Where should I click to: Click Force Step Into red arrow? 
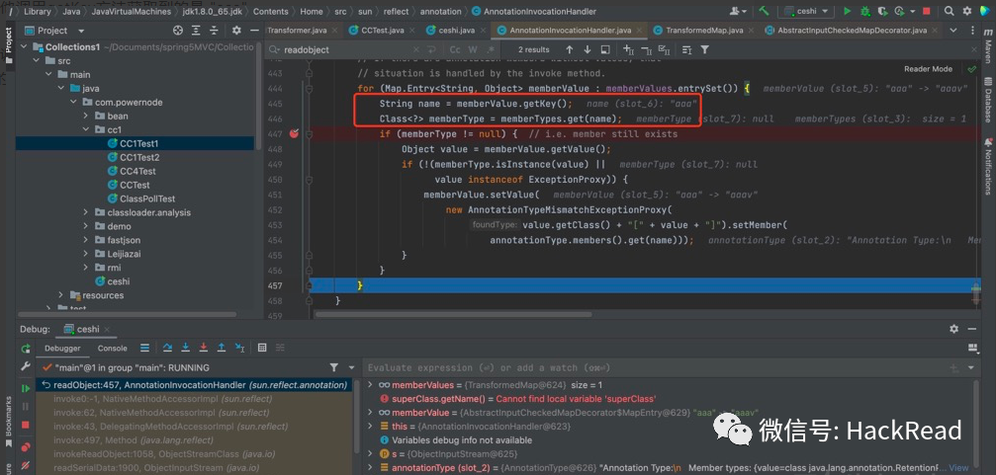(x=204, y=348)
